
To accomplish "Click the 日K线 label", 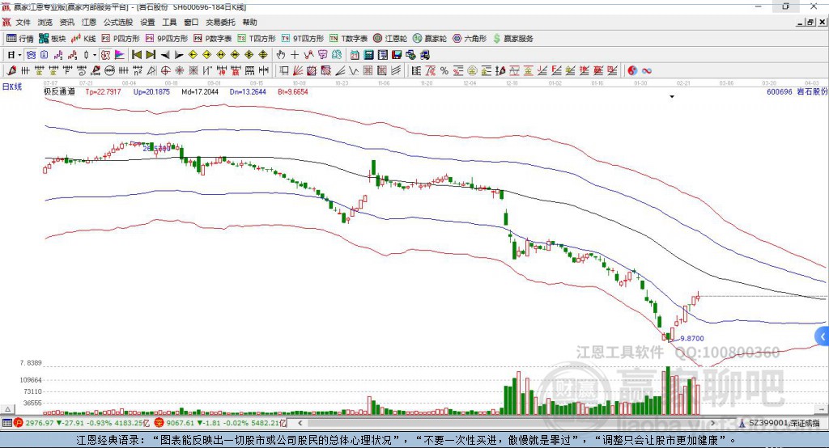I will tap(12, 87).
